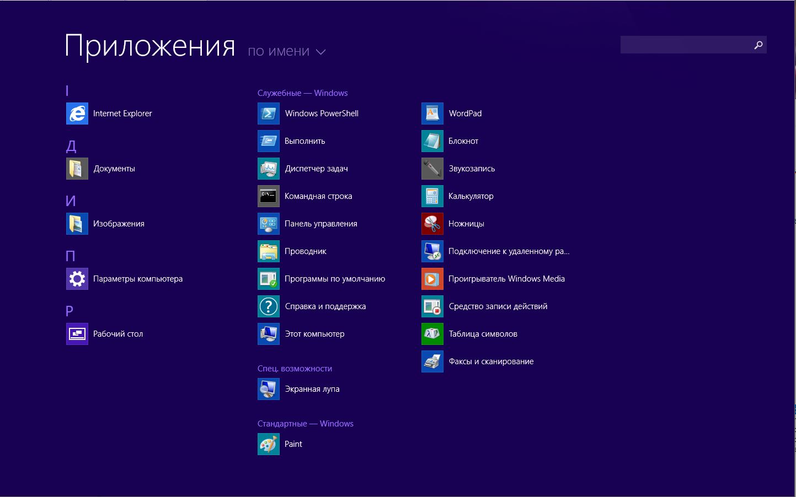Open Paint application icon

tap(269, 444)
